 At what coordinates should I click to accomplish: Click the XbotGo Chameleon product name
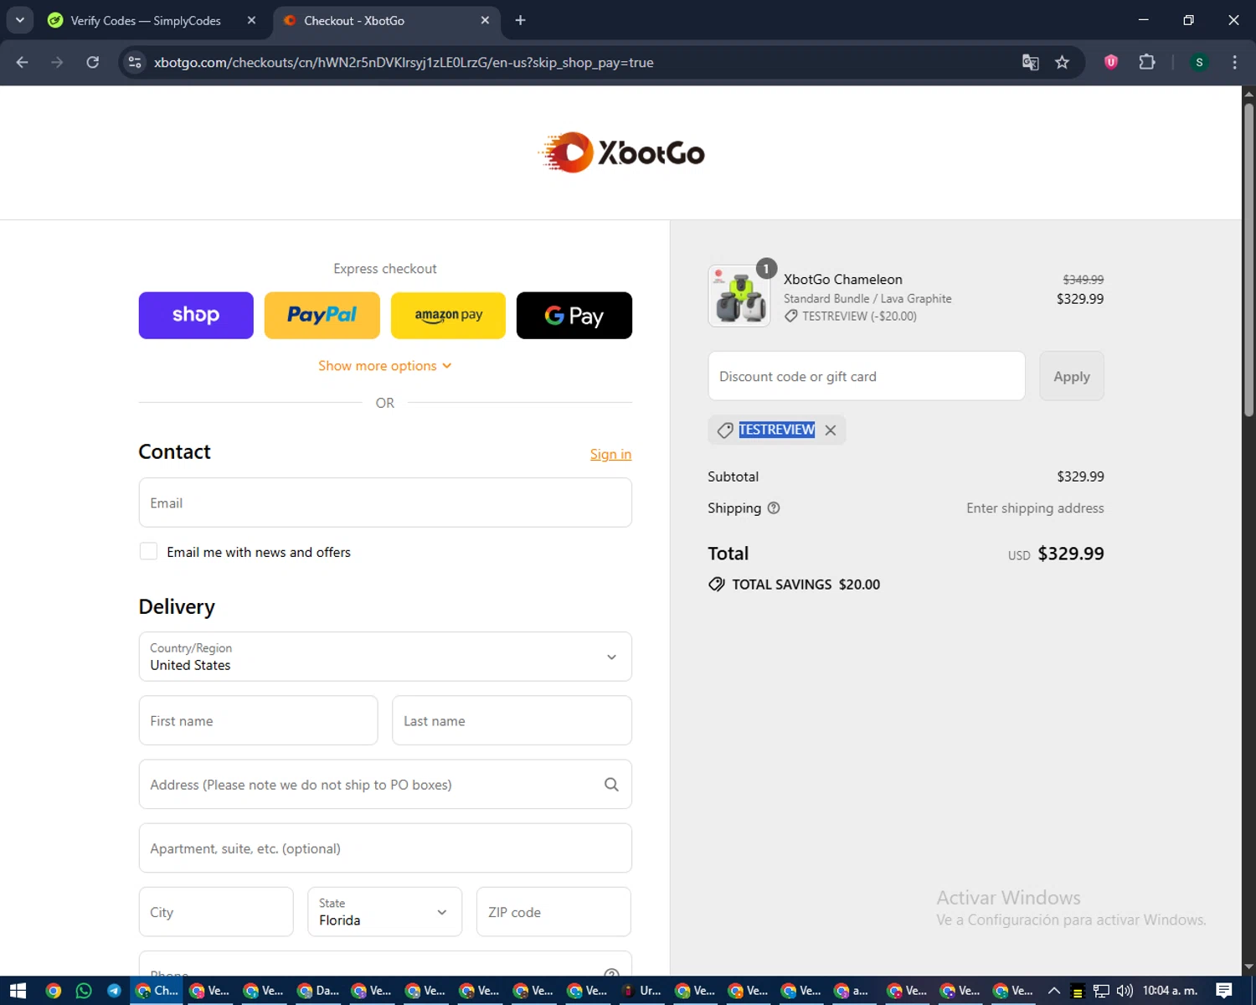(843, 280)
